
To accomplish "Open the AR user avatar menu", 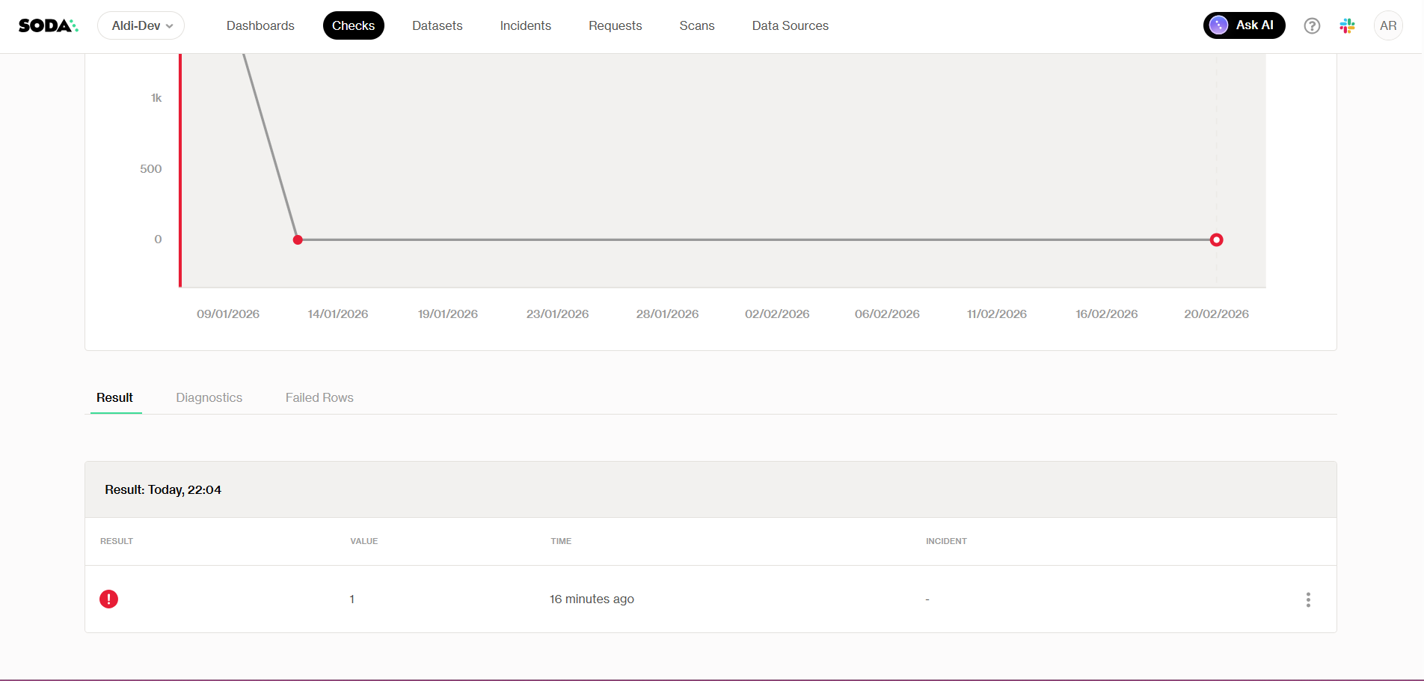I will coord(1388,26).
